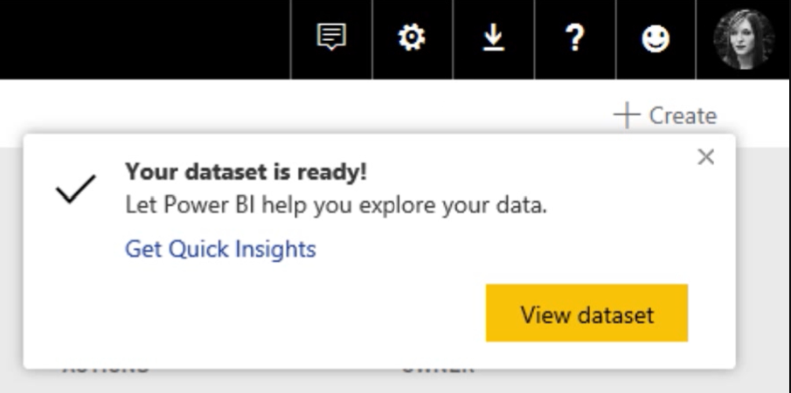Open the user profile photo

click(x=744, y=38)
